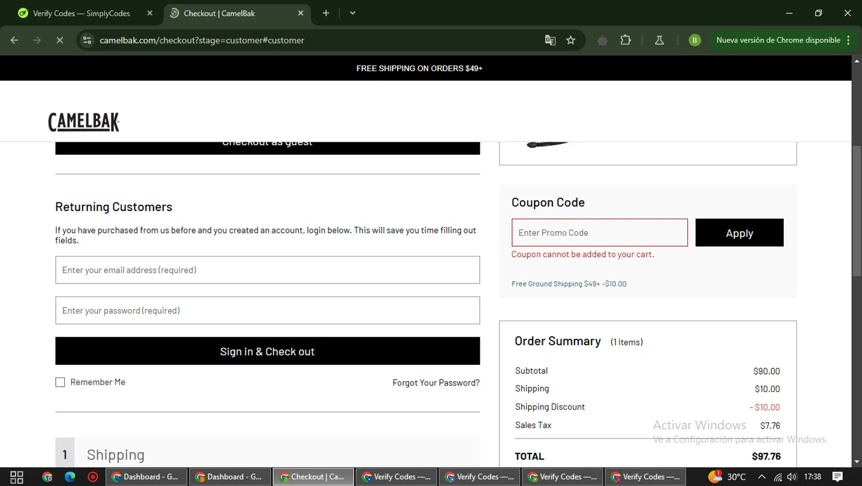Viewport: 862px width, 486px height.
Task: Bookmark this page with star icon
Action: click(571, 40)
